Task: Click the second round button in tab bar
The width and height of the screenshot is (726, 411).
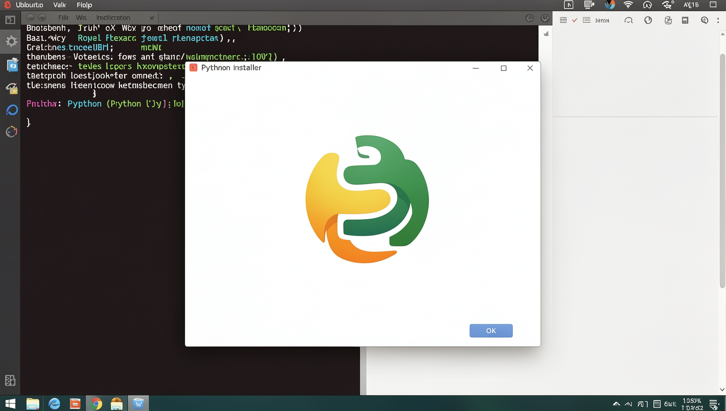Action: pos(42,18)
